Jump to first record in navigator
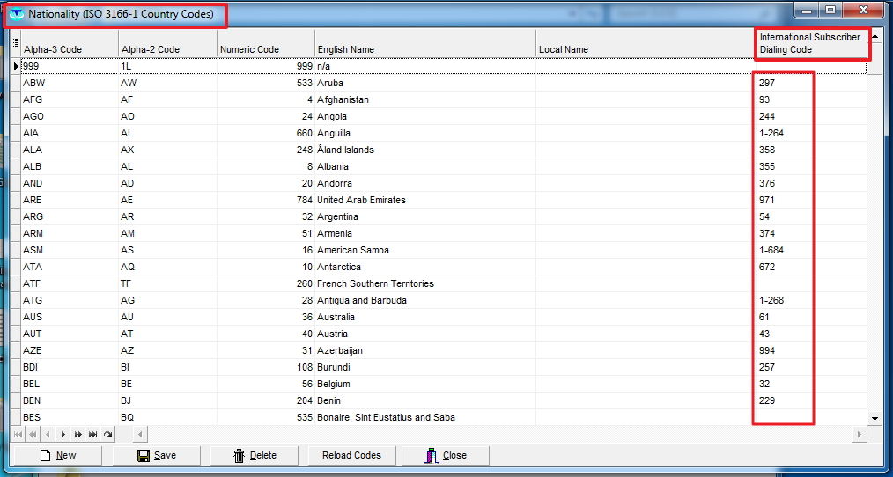Screen dimensions: 893x477 18,435
